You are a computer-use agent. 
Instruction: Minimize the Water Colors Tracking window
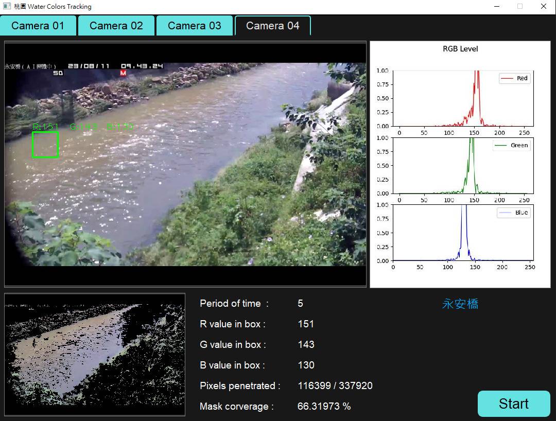497,7
